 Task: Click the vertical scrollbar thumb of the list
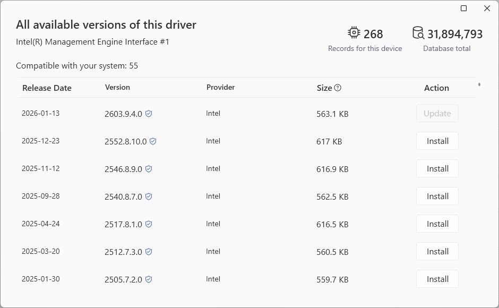pyautogui.click(x=479, y=84)
